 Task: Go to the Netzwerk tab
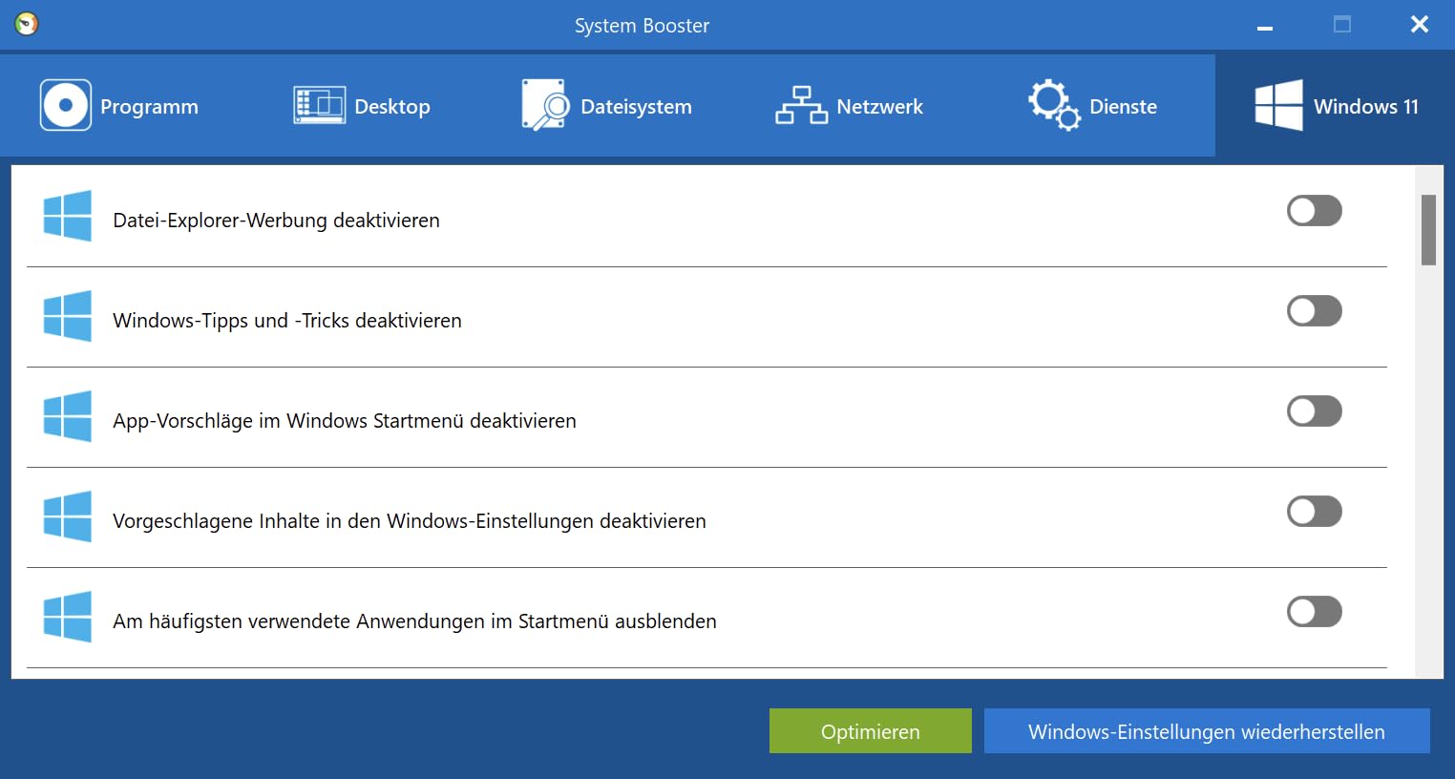coord(850,105)
